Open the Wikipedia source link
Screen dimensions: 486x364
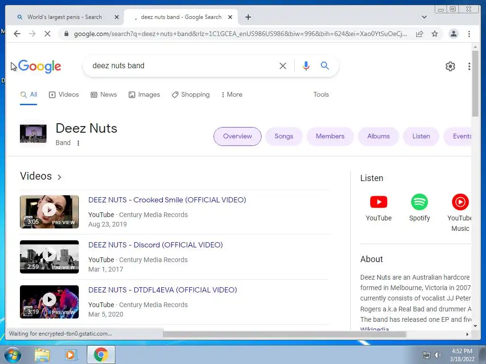click(374, 329)
